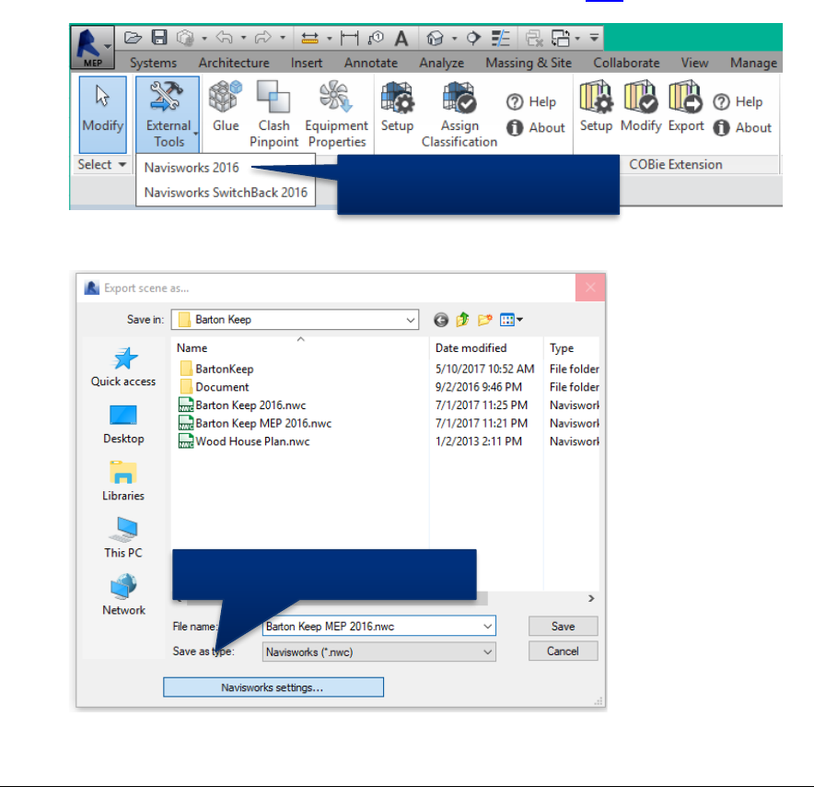Click the Glue cubes icon
Screen dimensions: 814x787
[x=226, y=107]
